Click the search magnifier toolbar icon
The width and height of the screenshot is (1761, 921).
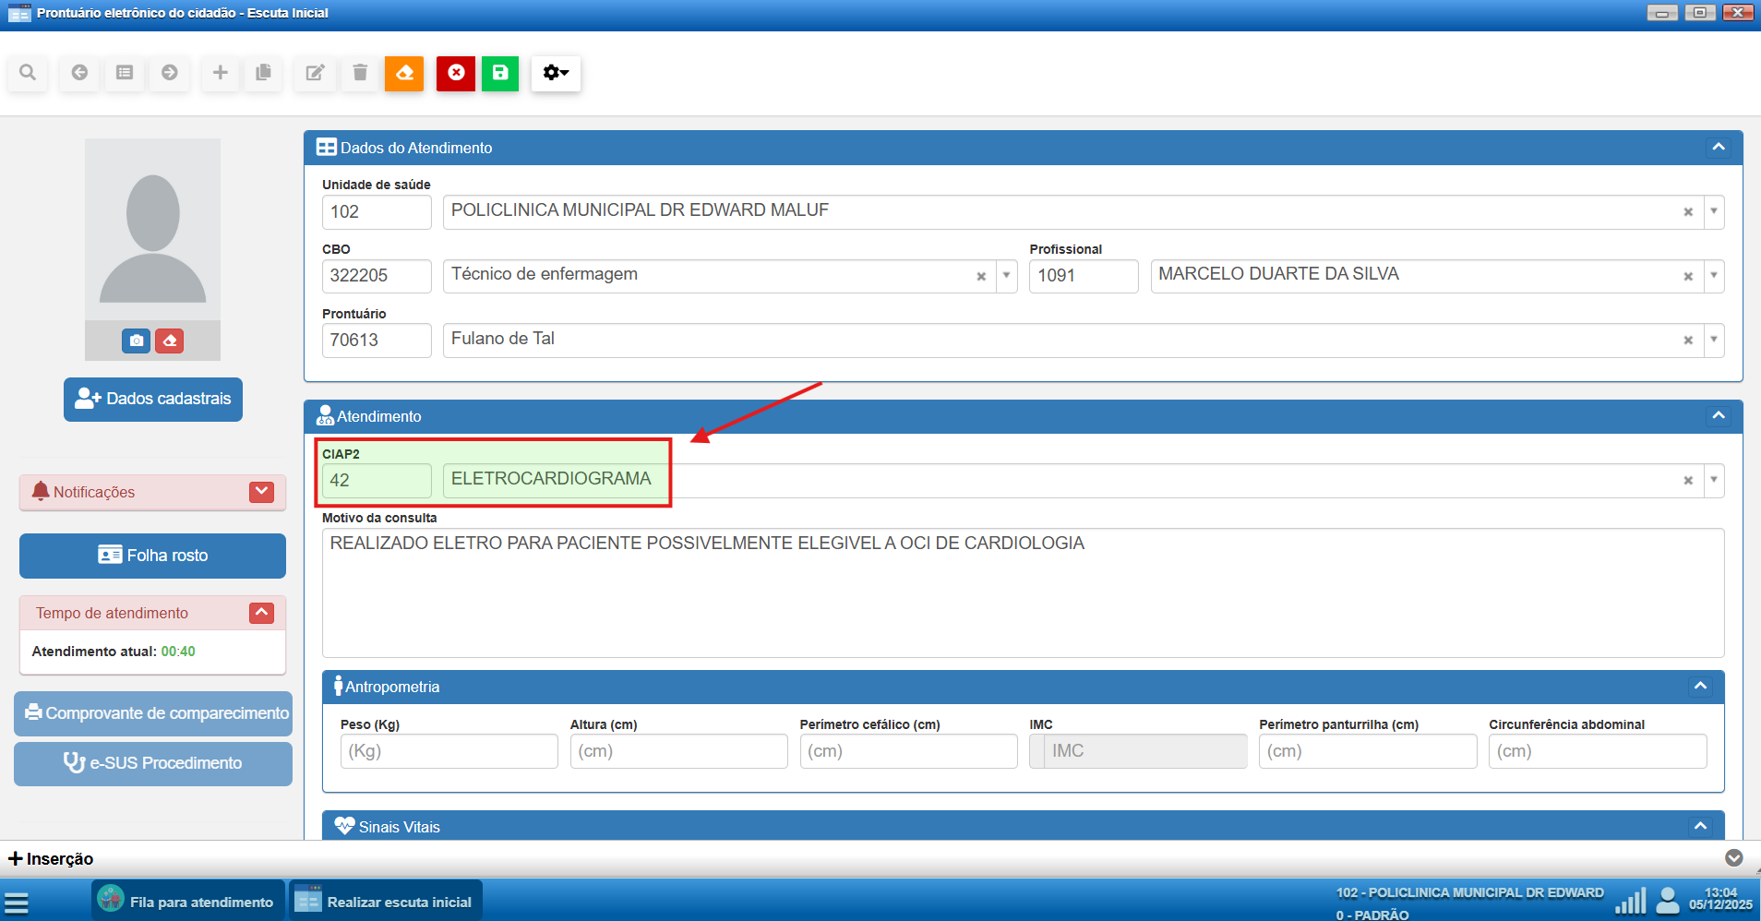coord(28,73)
